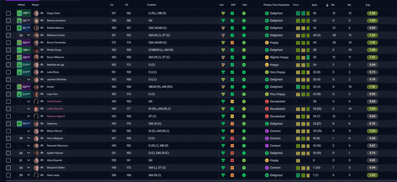Image resolution: width=397 pixels, height=182 pixels.
Task: Check the box next to Mason Mount
Action: click(x=8, y=131)
